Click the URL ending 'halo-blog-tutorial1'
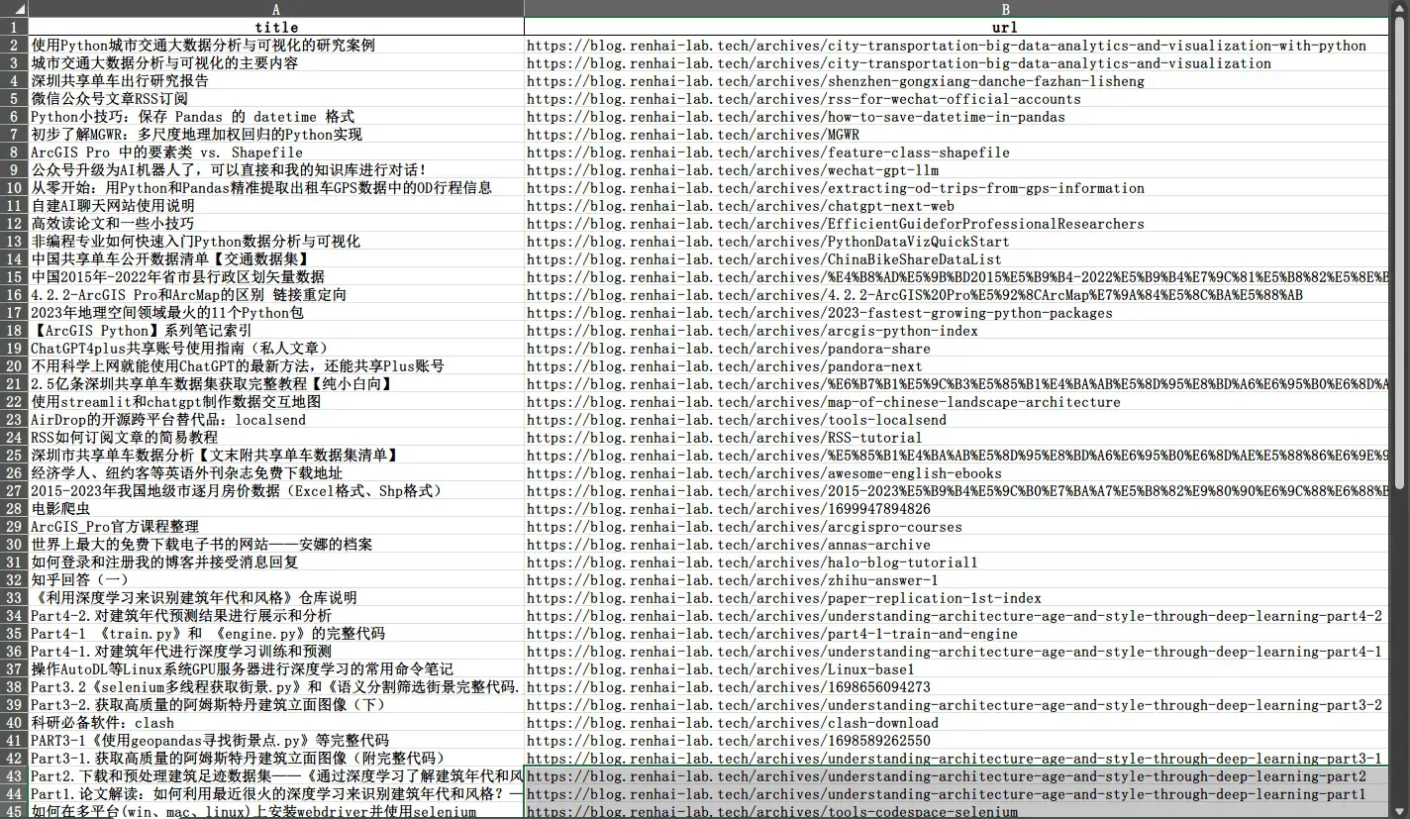The image size is (1410, 819). click(x=753, y=563)
